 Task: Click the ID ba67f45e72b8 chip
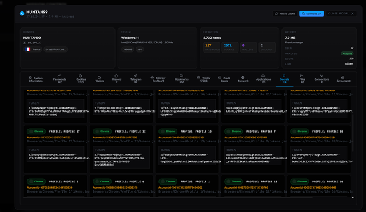click(56, 50)
